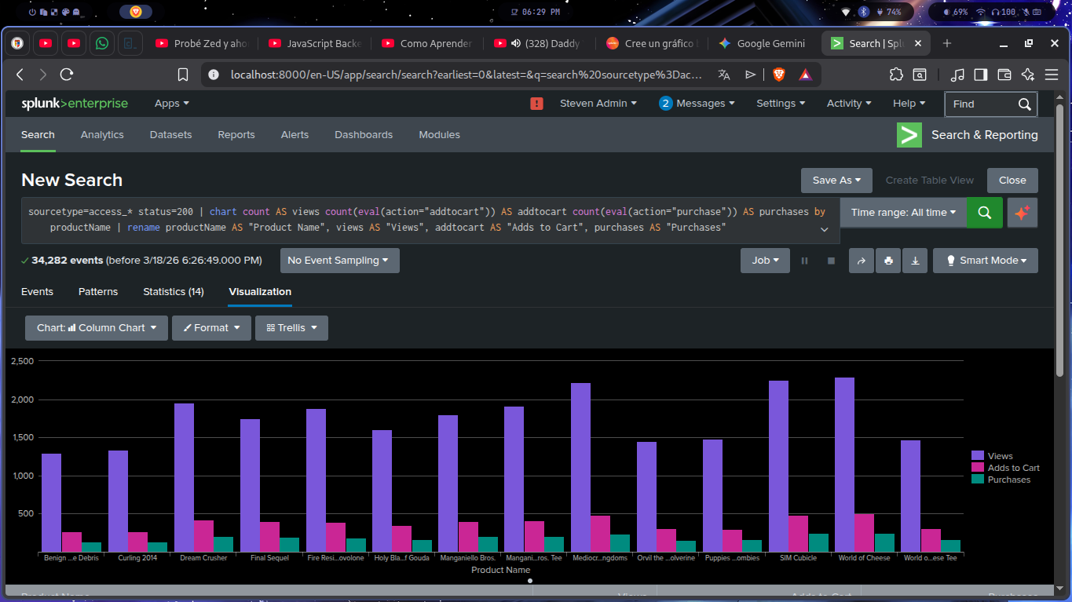
Task: Go to Dashboards in the navigation bar
Action: pos(364,135)
